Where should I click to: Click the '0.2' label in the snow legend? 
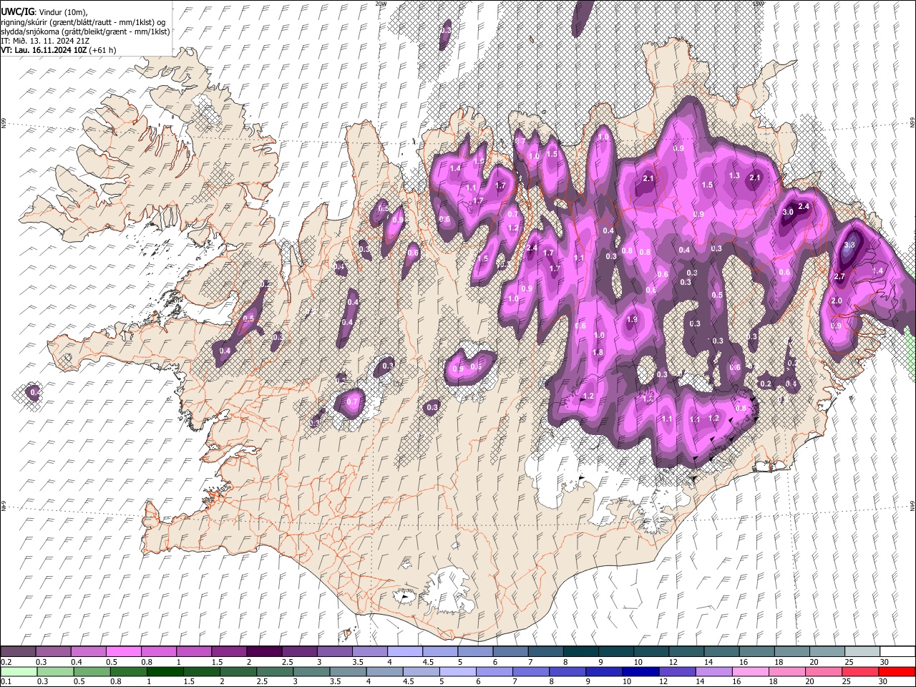[6, 662]
